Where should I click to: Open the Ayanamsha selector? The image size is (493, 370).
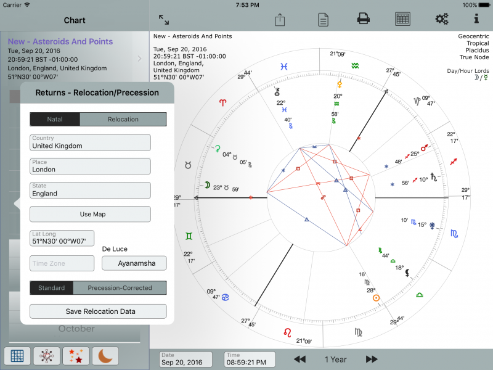pos(134,263)
